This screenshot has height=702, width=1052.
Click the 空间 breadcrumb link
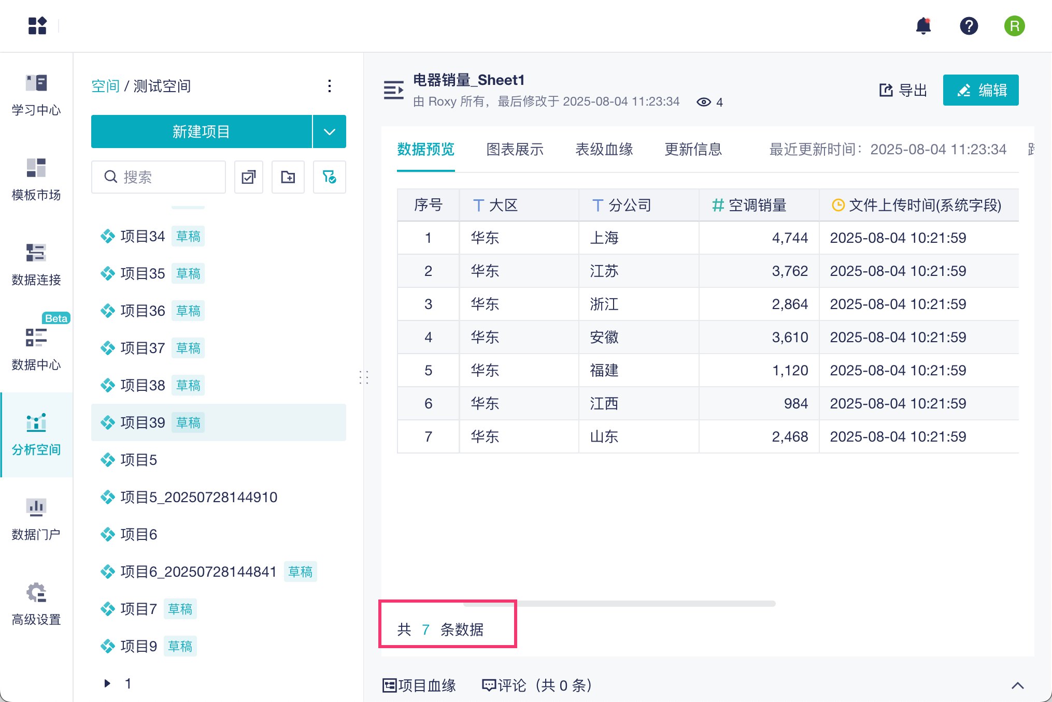[x=105, y=86]
